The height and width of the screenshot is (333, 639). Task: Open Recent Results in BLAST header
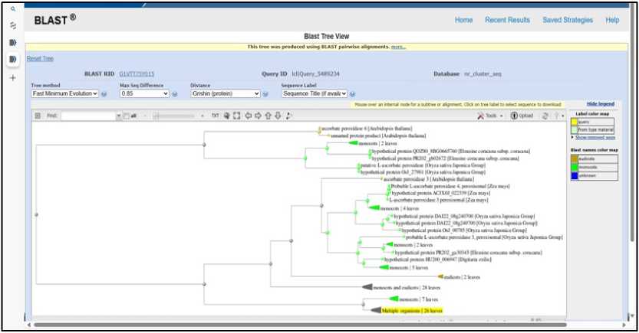(x=507, y=20)
